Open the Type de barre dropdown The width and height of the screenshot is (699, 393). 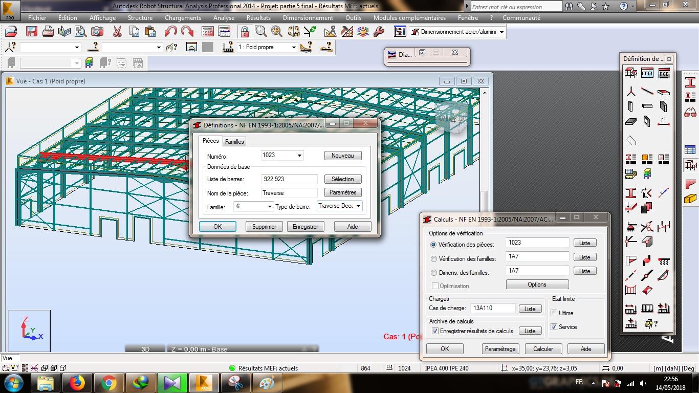click(358, 206)
